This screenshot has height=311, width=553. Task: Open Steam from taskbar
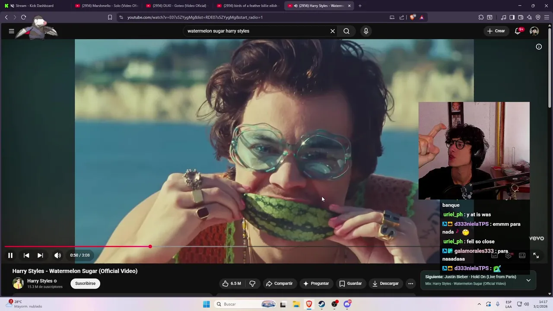tap(322, 304)
